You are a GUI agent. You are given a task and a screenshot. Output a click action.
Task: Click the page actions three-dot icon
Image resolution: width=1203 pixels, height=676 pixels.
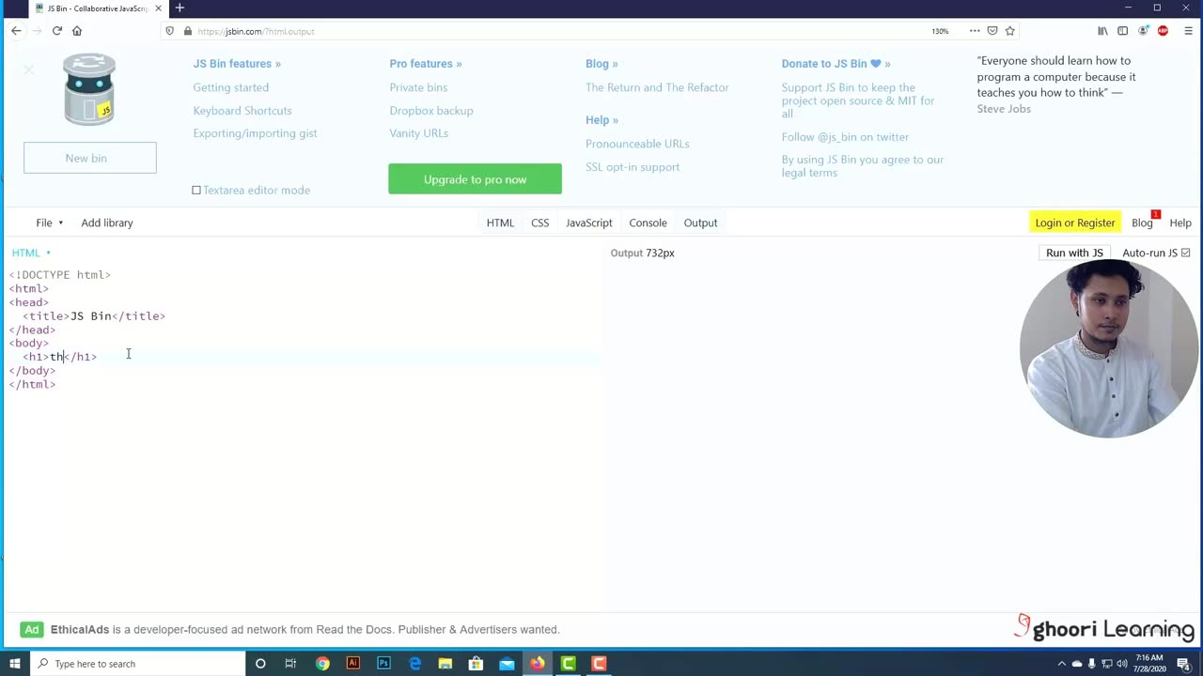point(975,31)
